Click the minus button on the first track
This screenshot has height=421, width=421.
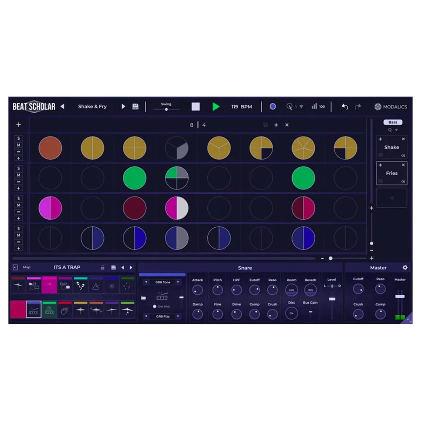pos(19,152)
